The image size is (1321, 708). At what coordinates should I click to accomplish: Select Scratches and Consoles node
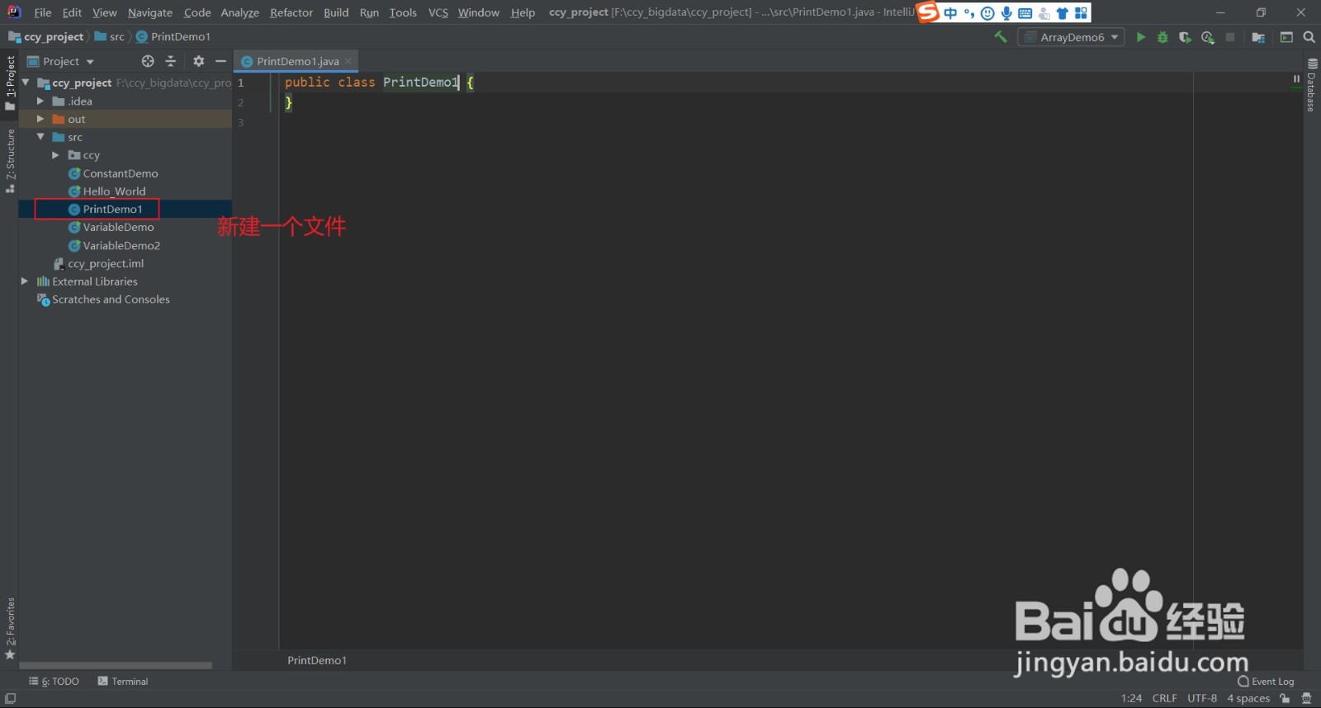click(x=111, y=300)
